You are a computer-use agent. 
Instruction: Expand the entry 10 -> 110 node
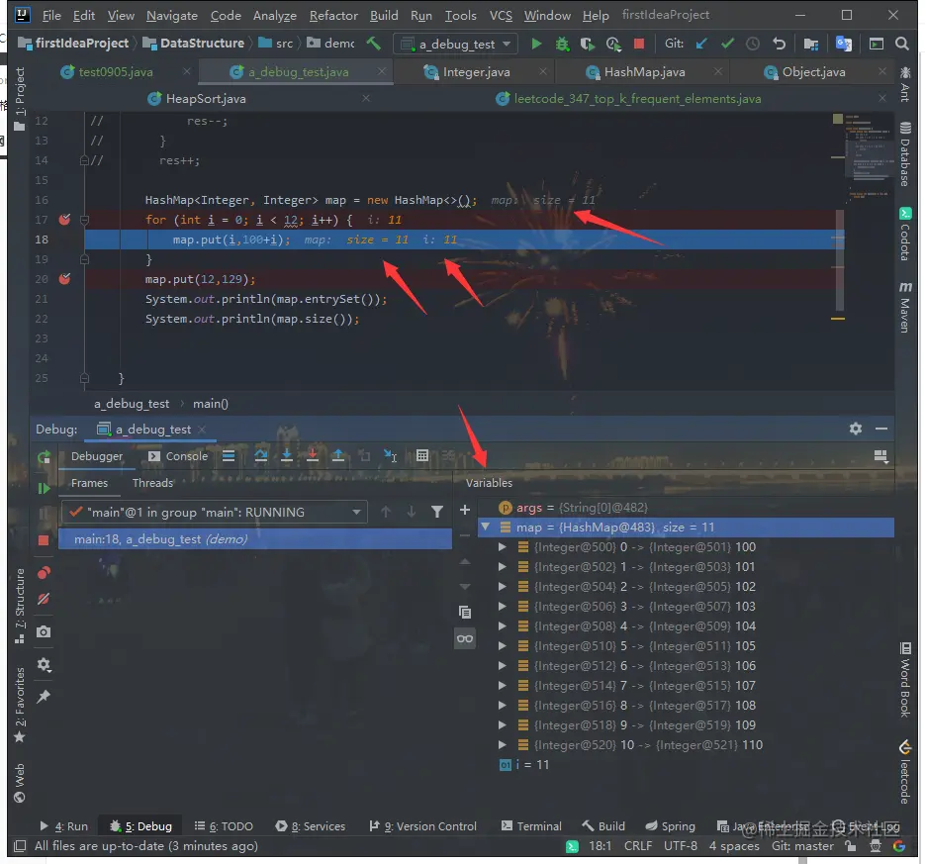(x=503, y=745)
